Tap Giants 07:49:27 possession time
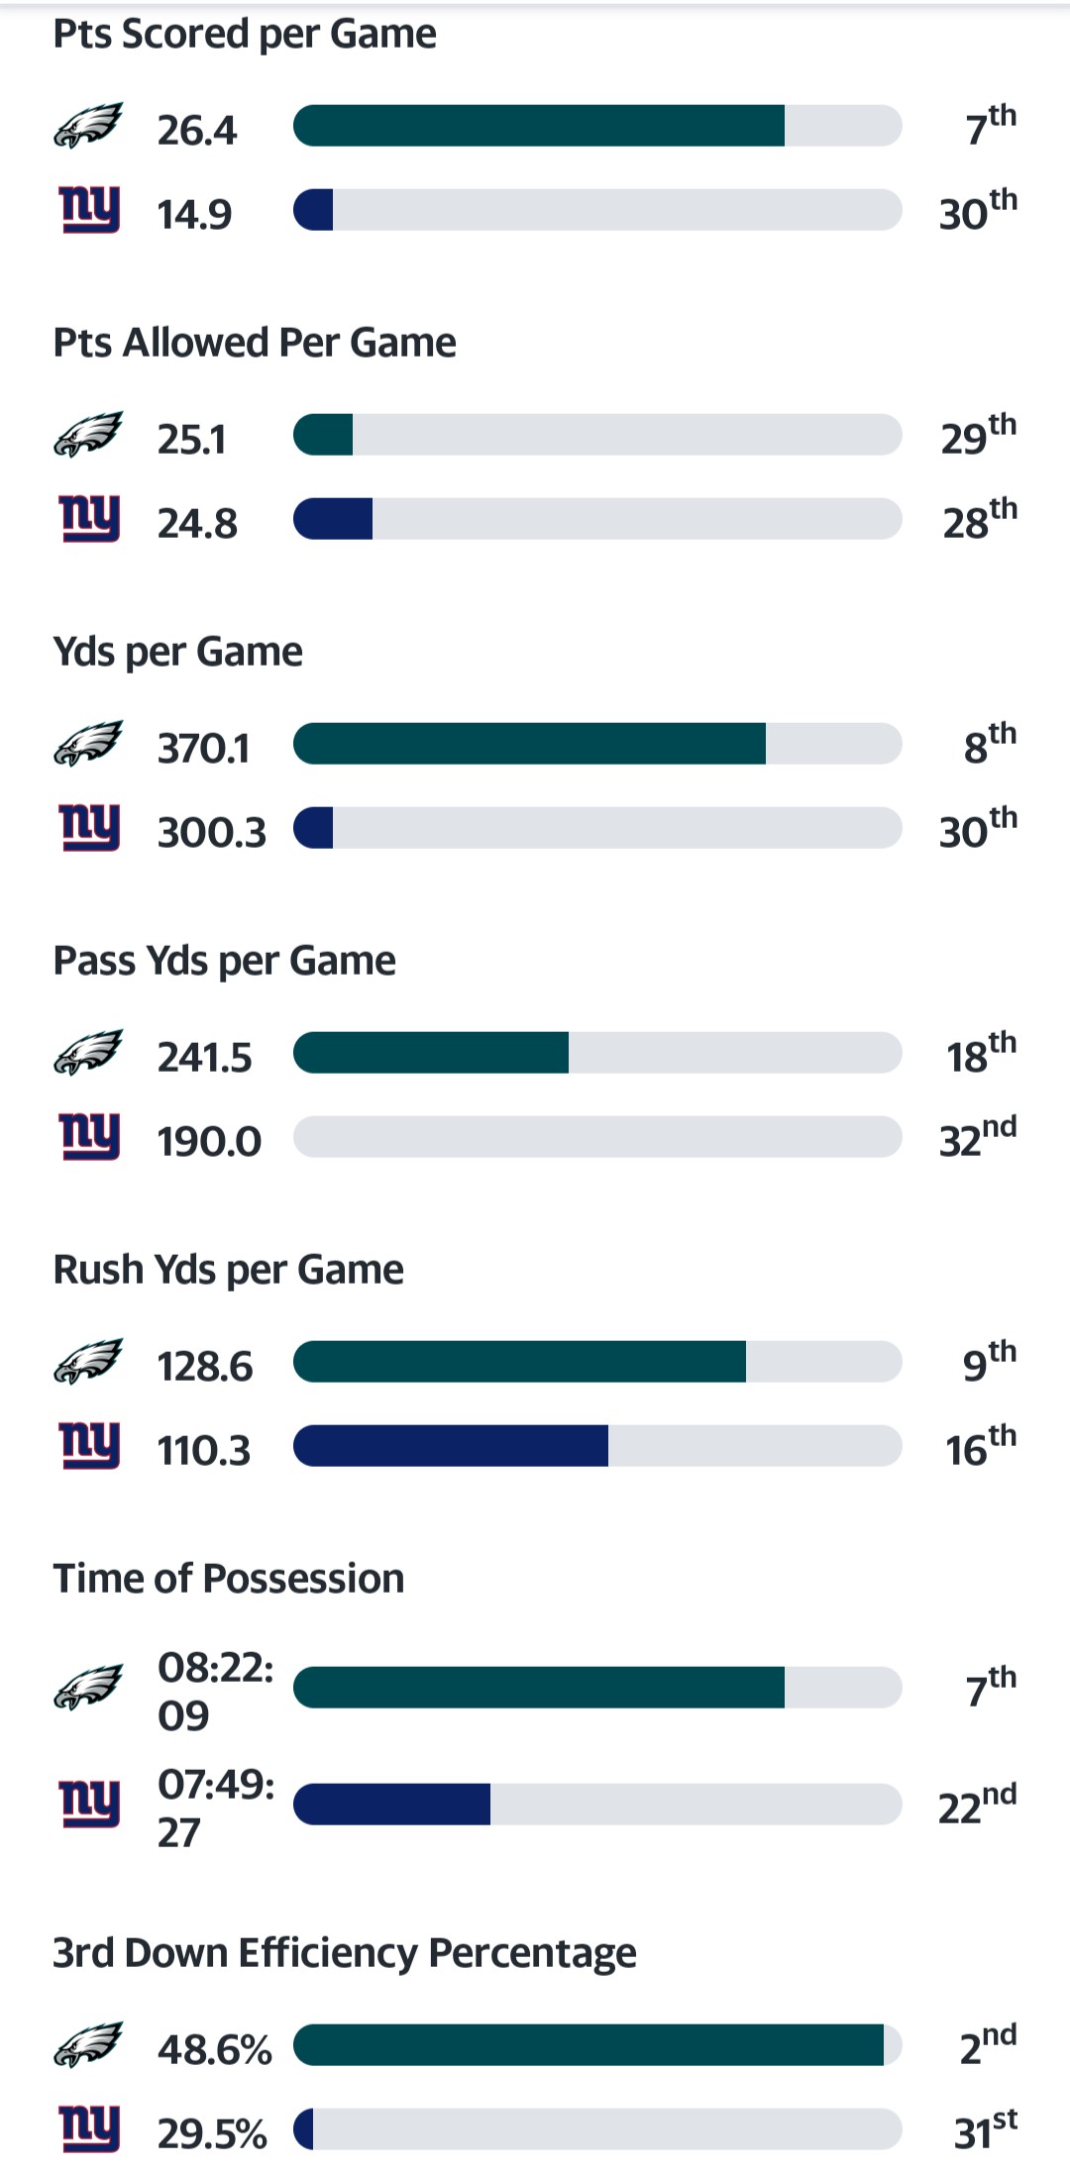The height and width of the screenshot is (2170, 1070). 216,1808
